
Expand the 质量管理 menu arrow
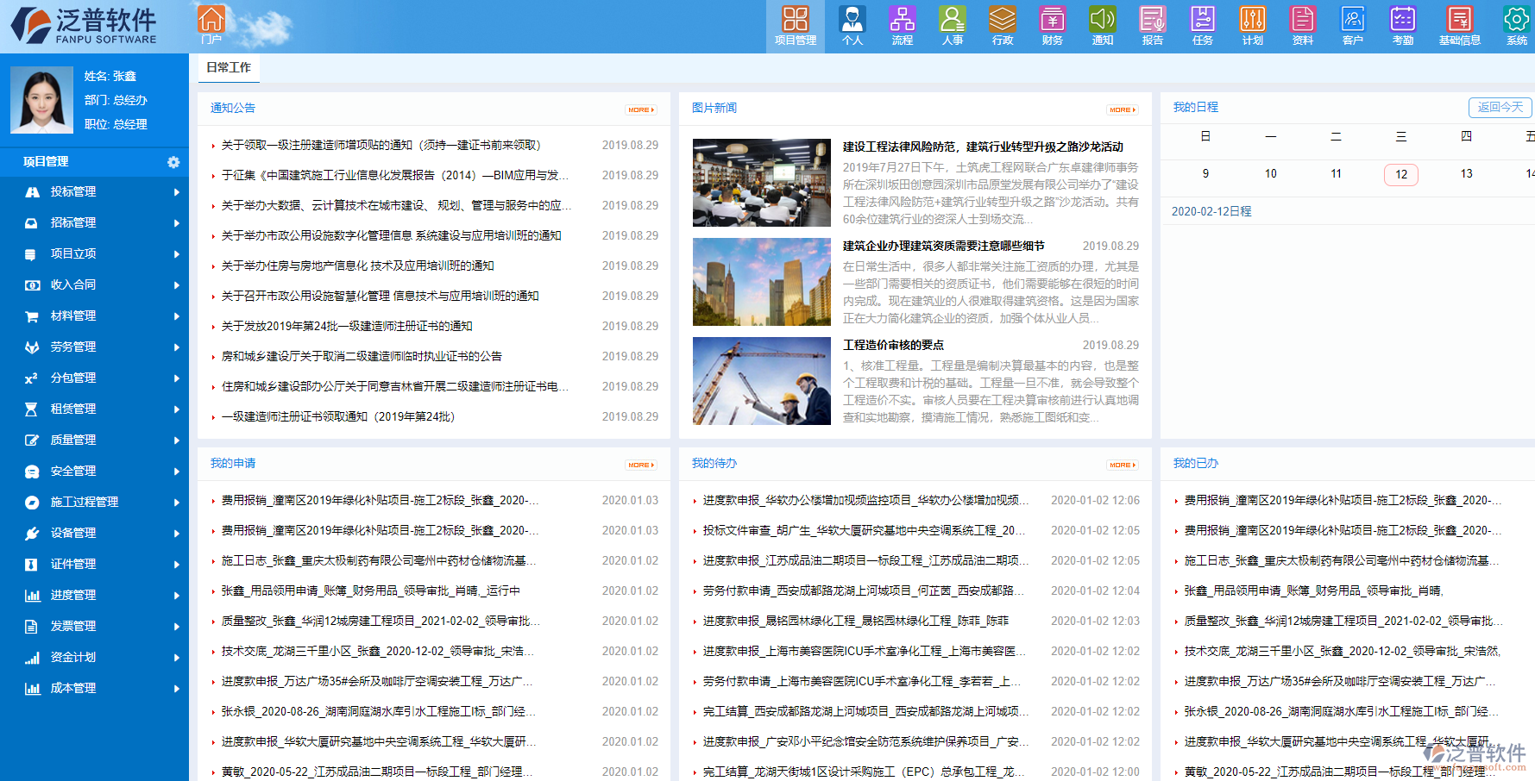176,440
